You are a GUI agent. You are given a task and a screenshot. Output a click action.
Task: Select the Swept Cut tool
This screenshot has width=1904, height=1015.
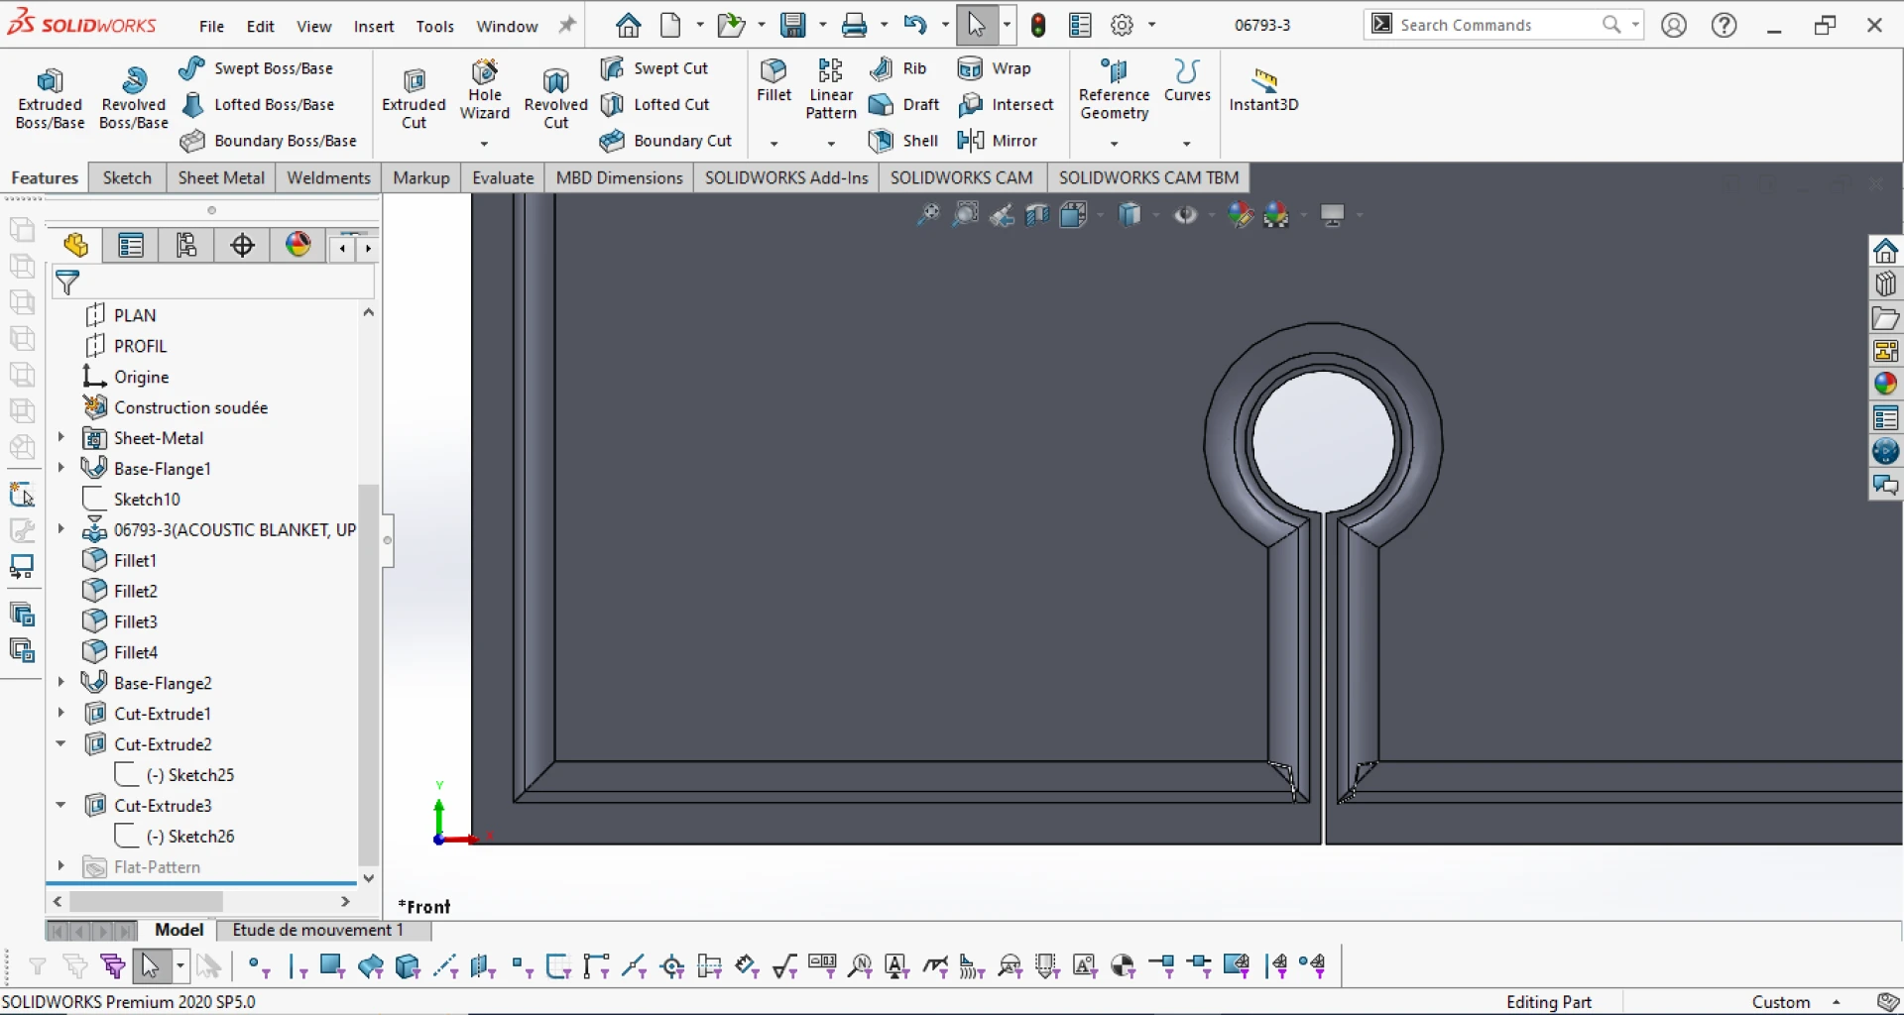coord(655,67)
